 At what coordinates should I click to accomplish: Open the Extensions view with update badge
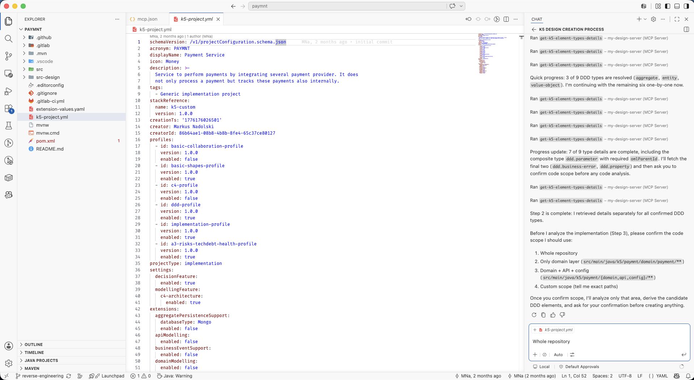(9, 109)
